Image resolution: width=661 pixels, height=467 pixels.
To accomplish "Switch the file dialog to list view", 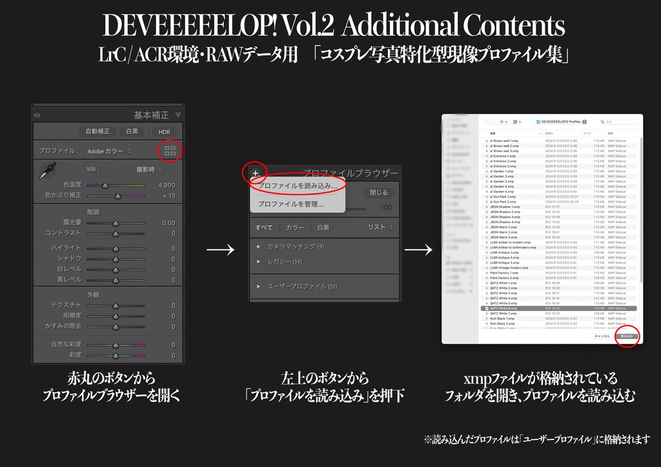I will (x=503, y=122).
